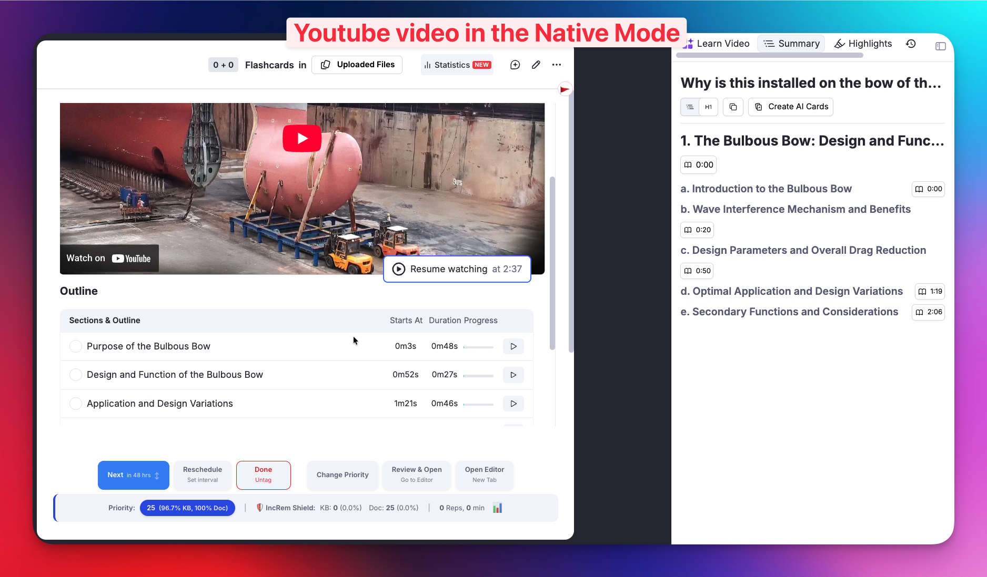
Task: Open 'b. Wave Interference Mechanism and Benefits'
Action: 795,209
